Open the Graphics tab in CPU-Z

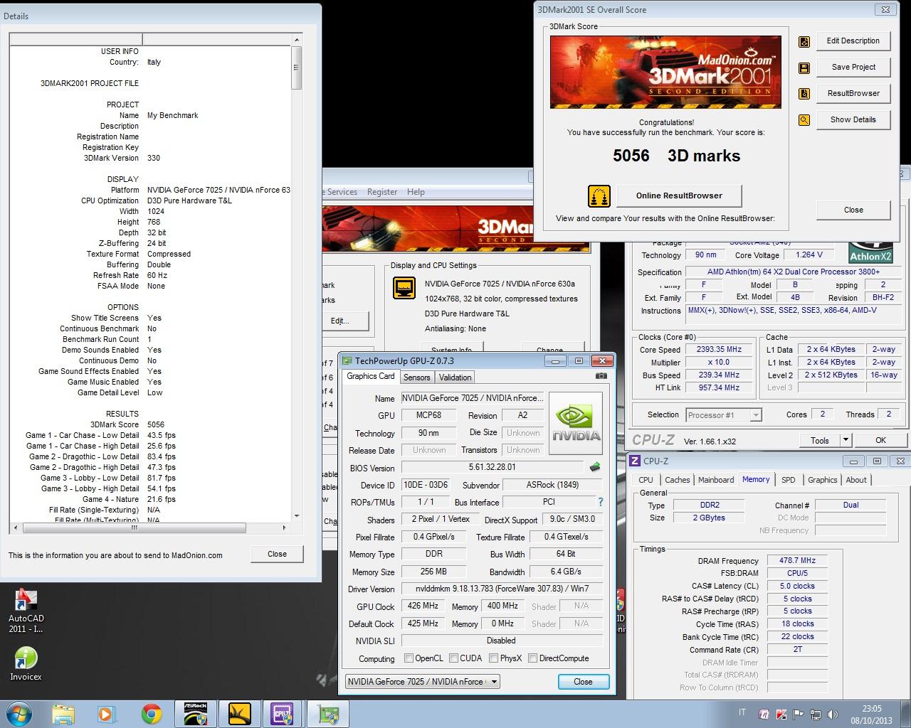coord(822,480)
